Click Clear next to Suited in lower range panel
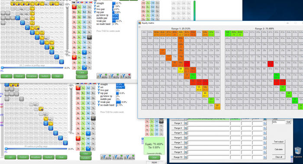The image size is (303, 164). coord(61,157)
